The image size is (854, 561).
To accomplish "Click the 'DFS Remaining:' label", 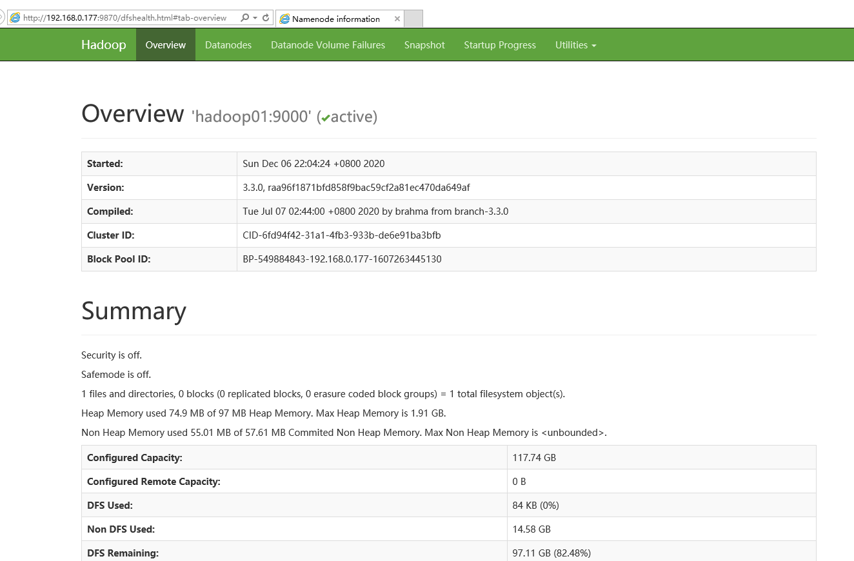I will click(x=123, y=553).
